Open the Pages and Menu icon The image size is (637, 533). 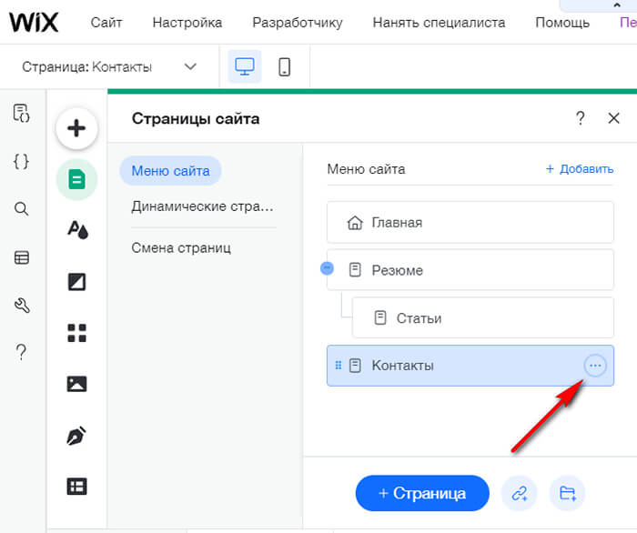click(x=76, y=179)
